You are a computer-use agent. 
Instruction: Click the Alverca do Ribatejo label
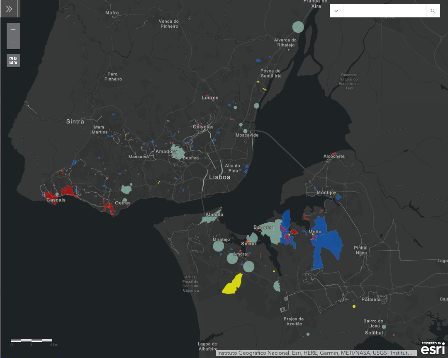click(x=285, y=43)
